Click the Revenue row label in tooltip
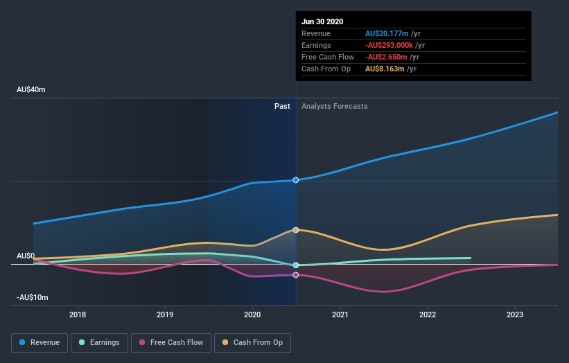 pos(316,33)
